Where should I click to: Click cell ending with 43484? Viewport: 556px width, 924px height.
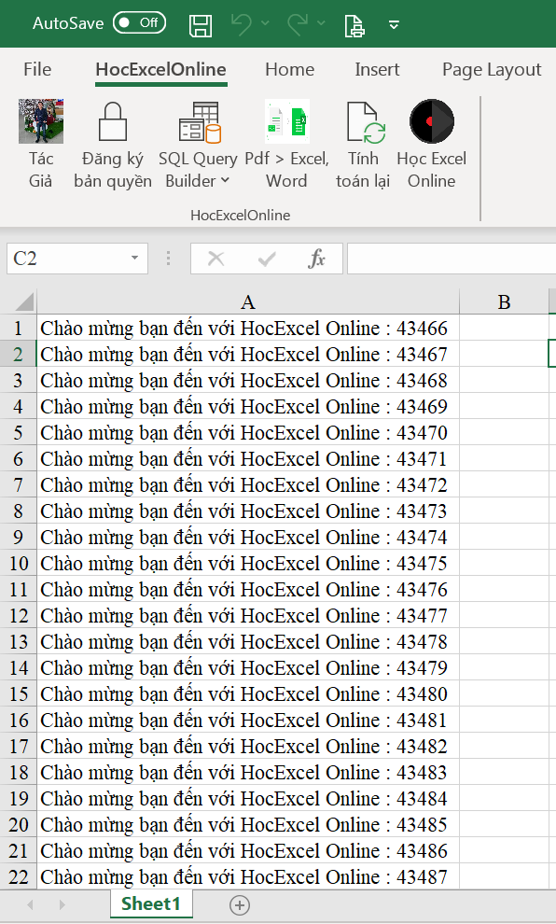[x=248, y=798]
